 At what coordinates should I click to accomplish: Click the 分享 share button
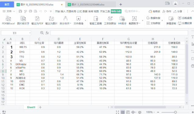tap(178, 11)
